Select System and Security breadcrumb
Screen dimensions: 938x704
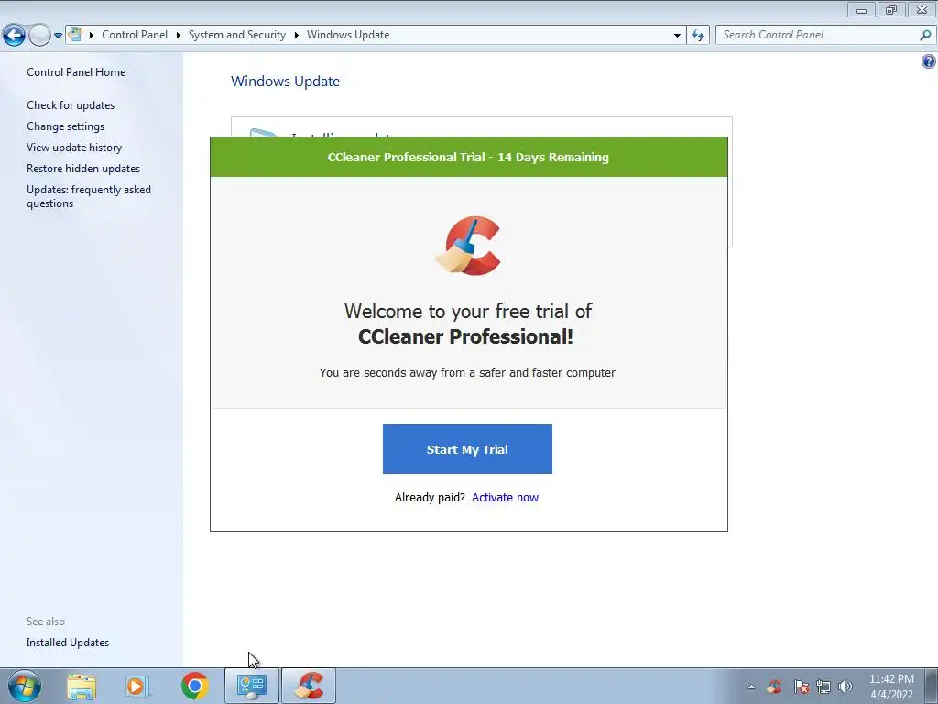[237, 35]
